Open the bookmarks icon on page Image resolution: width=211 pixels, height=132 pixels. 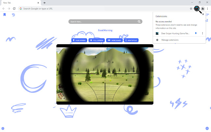5,15
